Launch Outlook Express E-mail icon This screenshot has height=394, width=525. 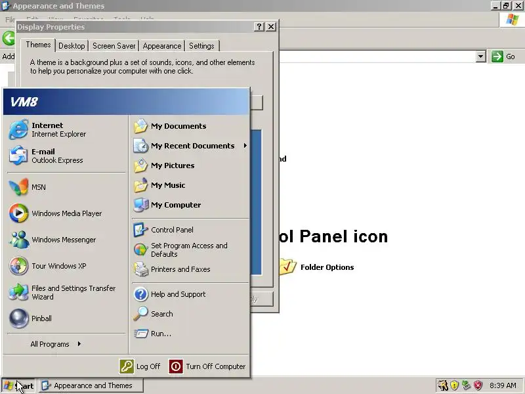point(18,156)
